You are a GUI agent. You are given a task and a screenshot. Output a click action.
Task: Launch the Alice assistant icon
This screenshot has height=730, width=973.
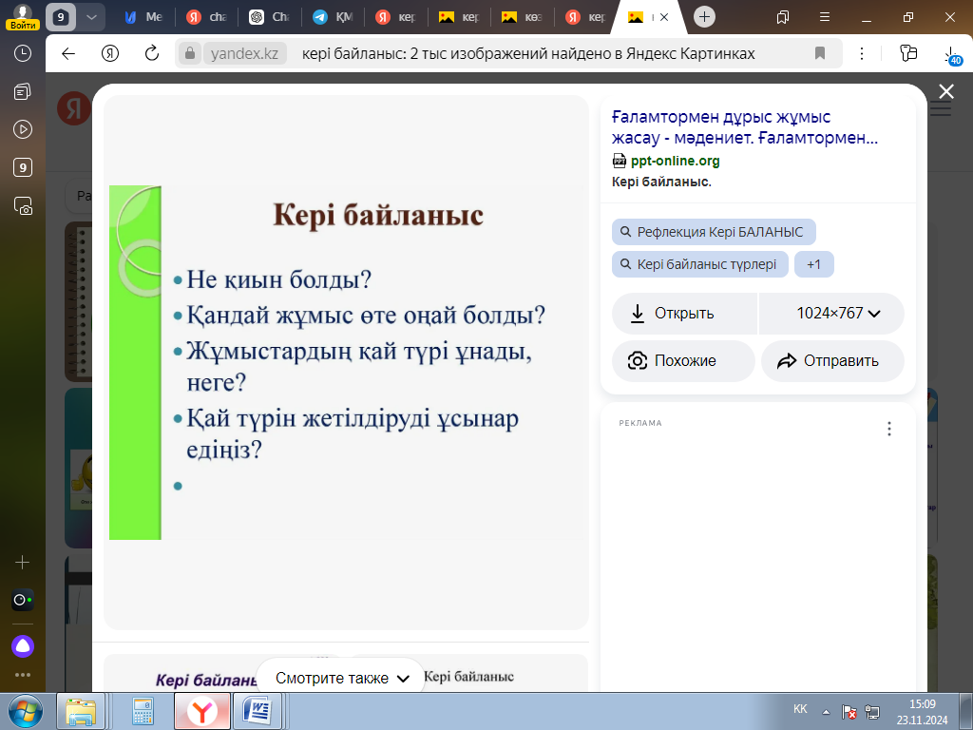(23, 646)
